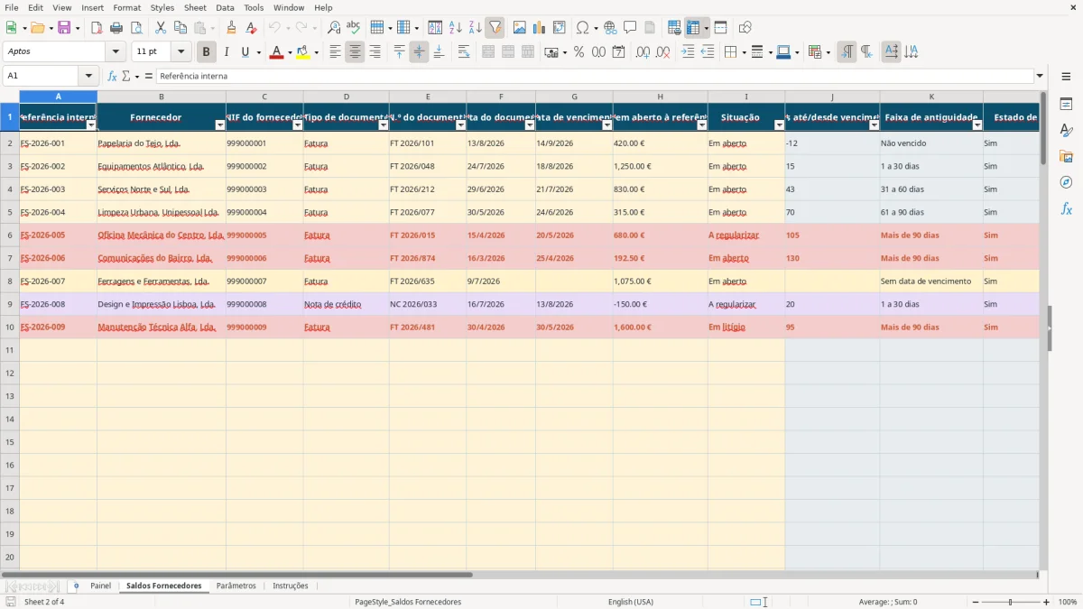The height and width of the screenshot is (609, 1083).
Task: Open the font name dropdown list
Action: pos(116,52)
